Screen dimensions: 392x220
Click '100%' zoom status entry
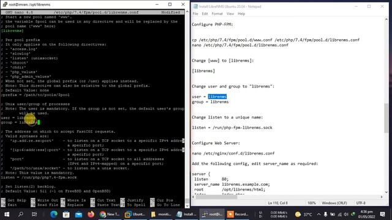312,203
